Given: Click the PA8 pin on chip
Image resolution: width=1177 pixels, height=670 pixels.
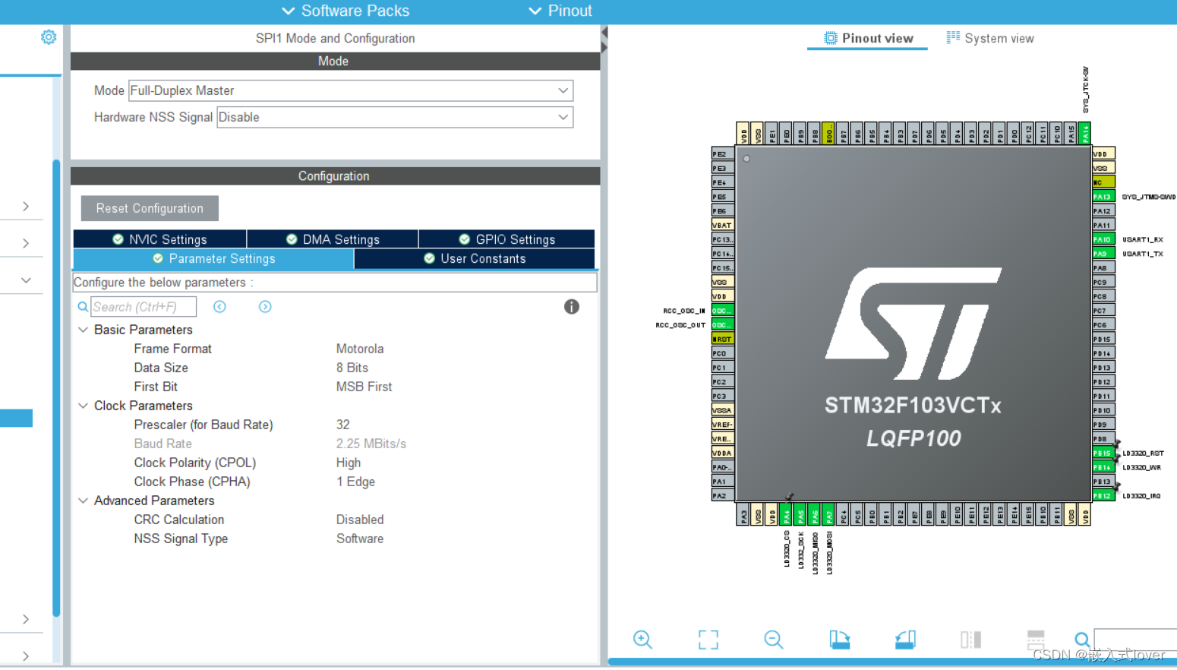Looking at the screenshot, I should pos(1103,268).
